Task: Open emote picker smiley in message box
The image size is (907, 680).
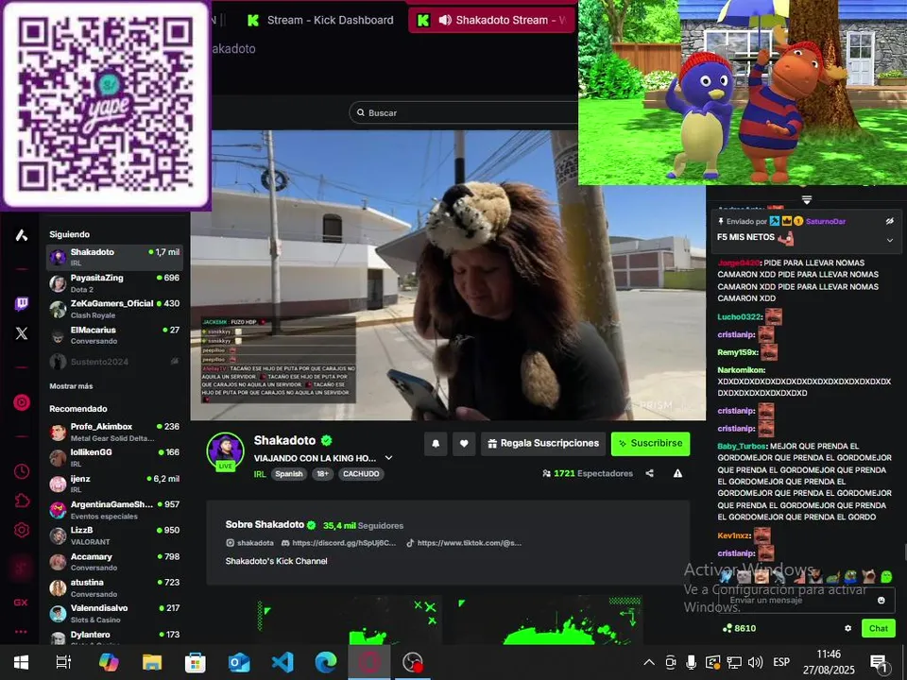Action: point(881,601)
